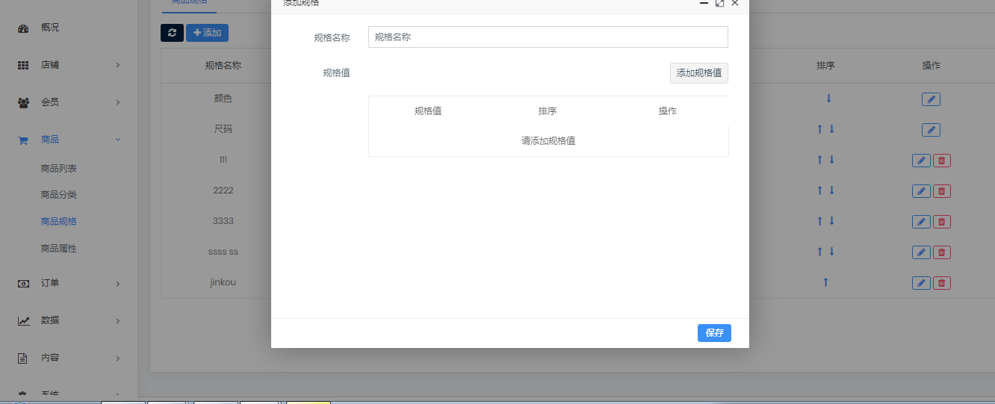Click the edit pencil icon for jinkou row
Image resolution: width=995 pixels, height=404 pixels.
point(921,283)
